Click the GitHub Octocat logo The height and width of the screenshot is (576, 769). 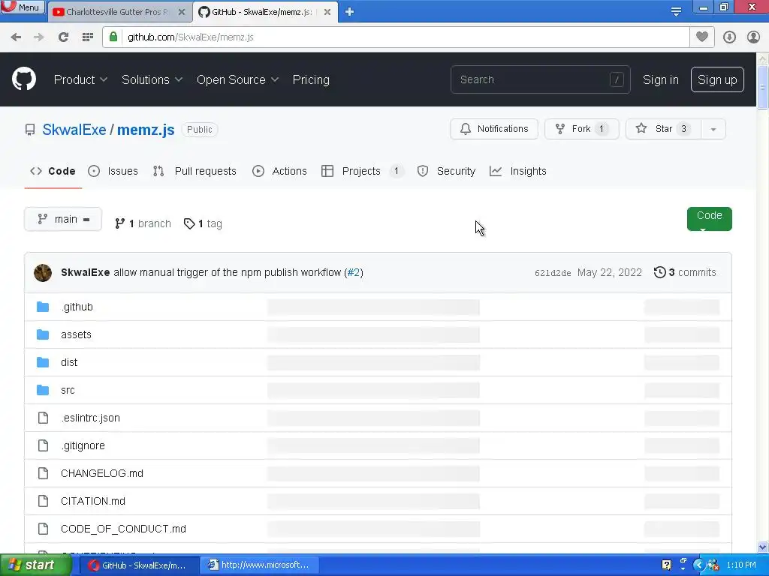click(x=24, y=79)
